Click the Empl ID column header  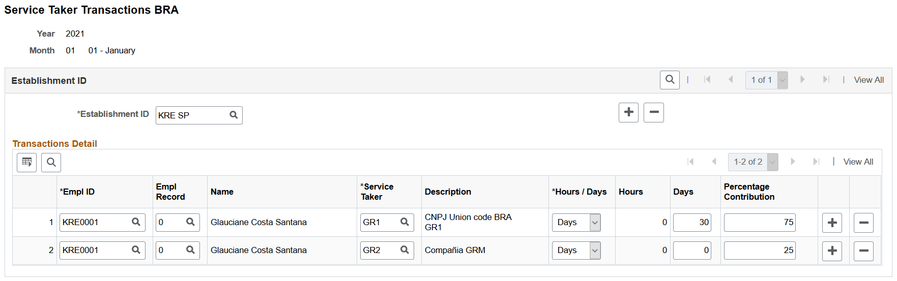[77, 192]
